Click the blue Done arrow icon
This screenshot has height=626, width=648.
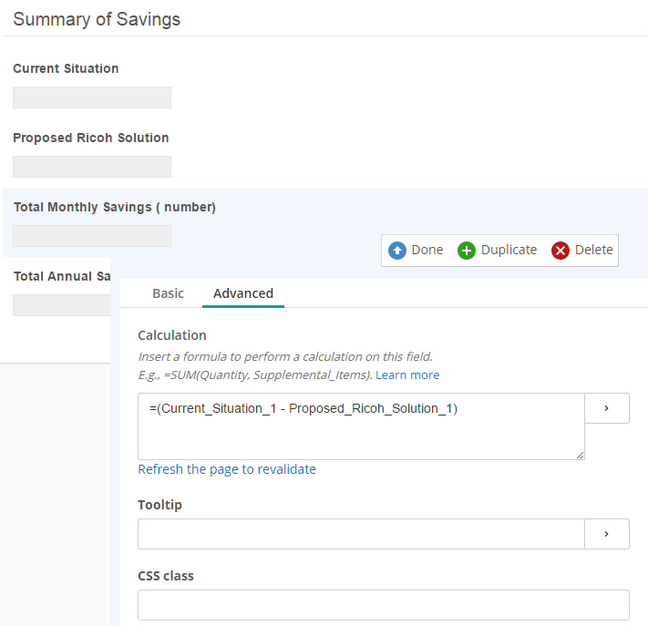(x=397, y=251)
